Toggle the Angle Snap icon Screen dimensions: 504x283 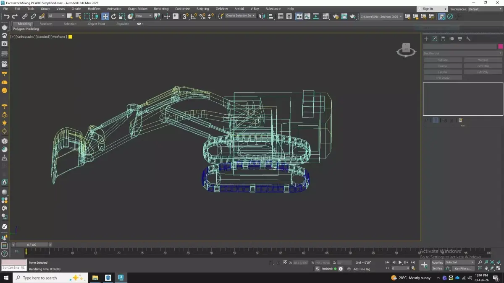tap(194, 16)
